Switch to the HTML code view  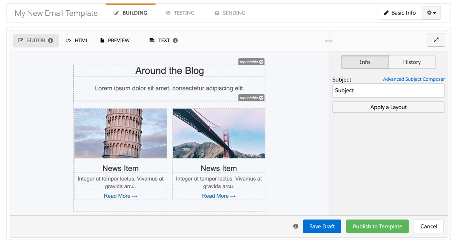77,41
